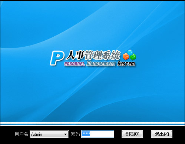Click the Personnel Management System subtitle

100,64
